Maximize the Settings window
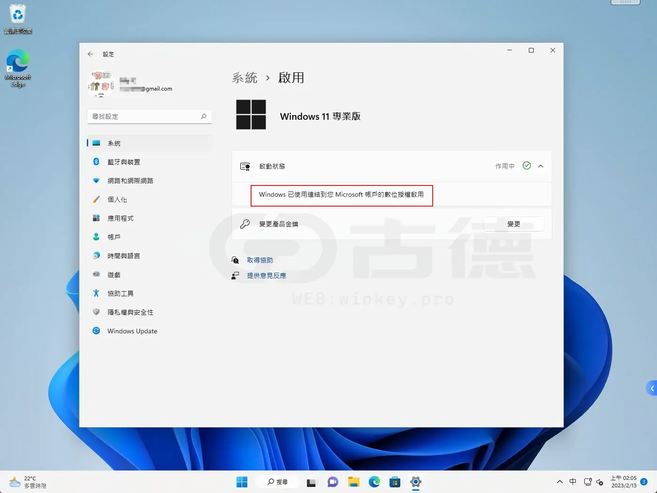This screenshot has width=657, height=493. pos(531,50)
